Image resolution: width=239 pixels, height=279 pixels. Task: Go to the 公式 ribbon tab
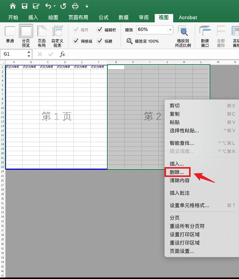coord(103,17)
